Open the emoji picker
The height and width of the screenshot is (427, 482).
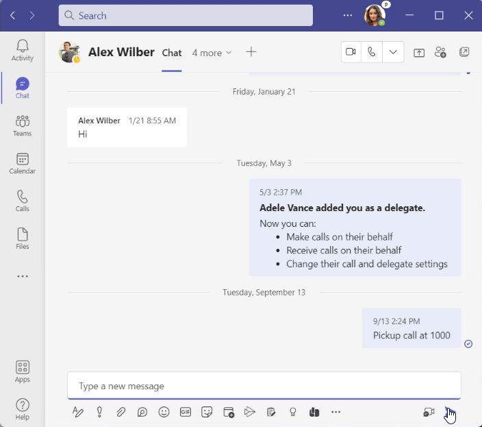[164, 412]
